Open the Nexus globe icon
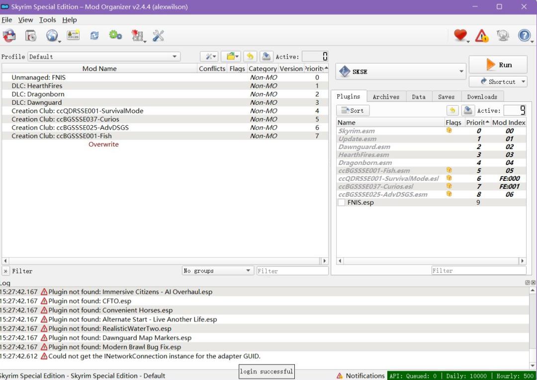 tap(52, 36)
